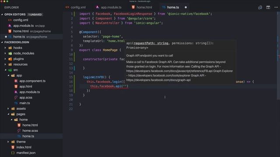This screenshot has height=157, width=280.
Task: Click HTML icon next to app.html
Action: [16, 86]
